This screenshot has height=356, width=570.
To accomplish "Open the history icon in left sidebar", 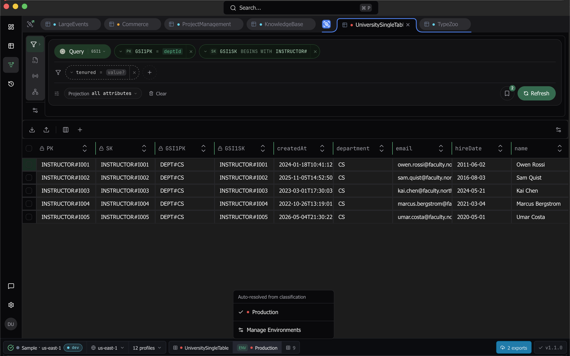I will [11, 84].
